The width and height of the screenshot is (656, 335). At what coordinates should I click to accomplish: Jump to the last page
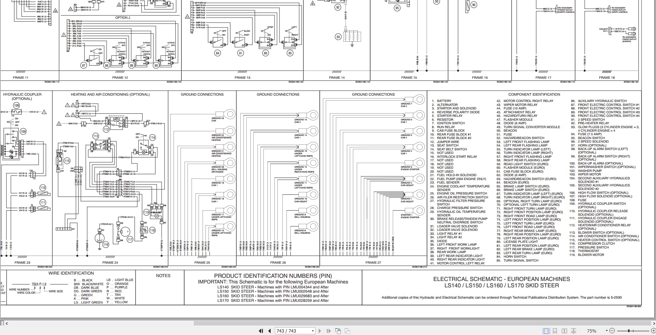[329, 331]
